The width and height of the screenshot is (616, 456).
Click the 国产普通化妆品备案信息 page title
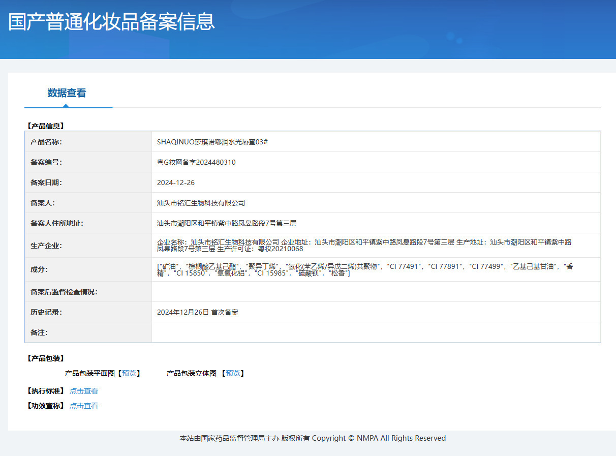(111, 21)
